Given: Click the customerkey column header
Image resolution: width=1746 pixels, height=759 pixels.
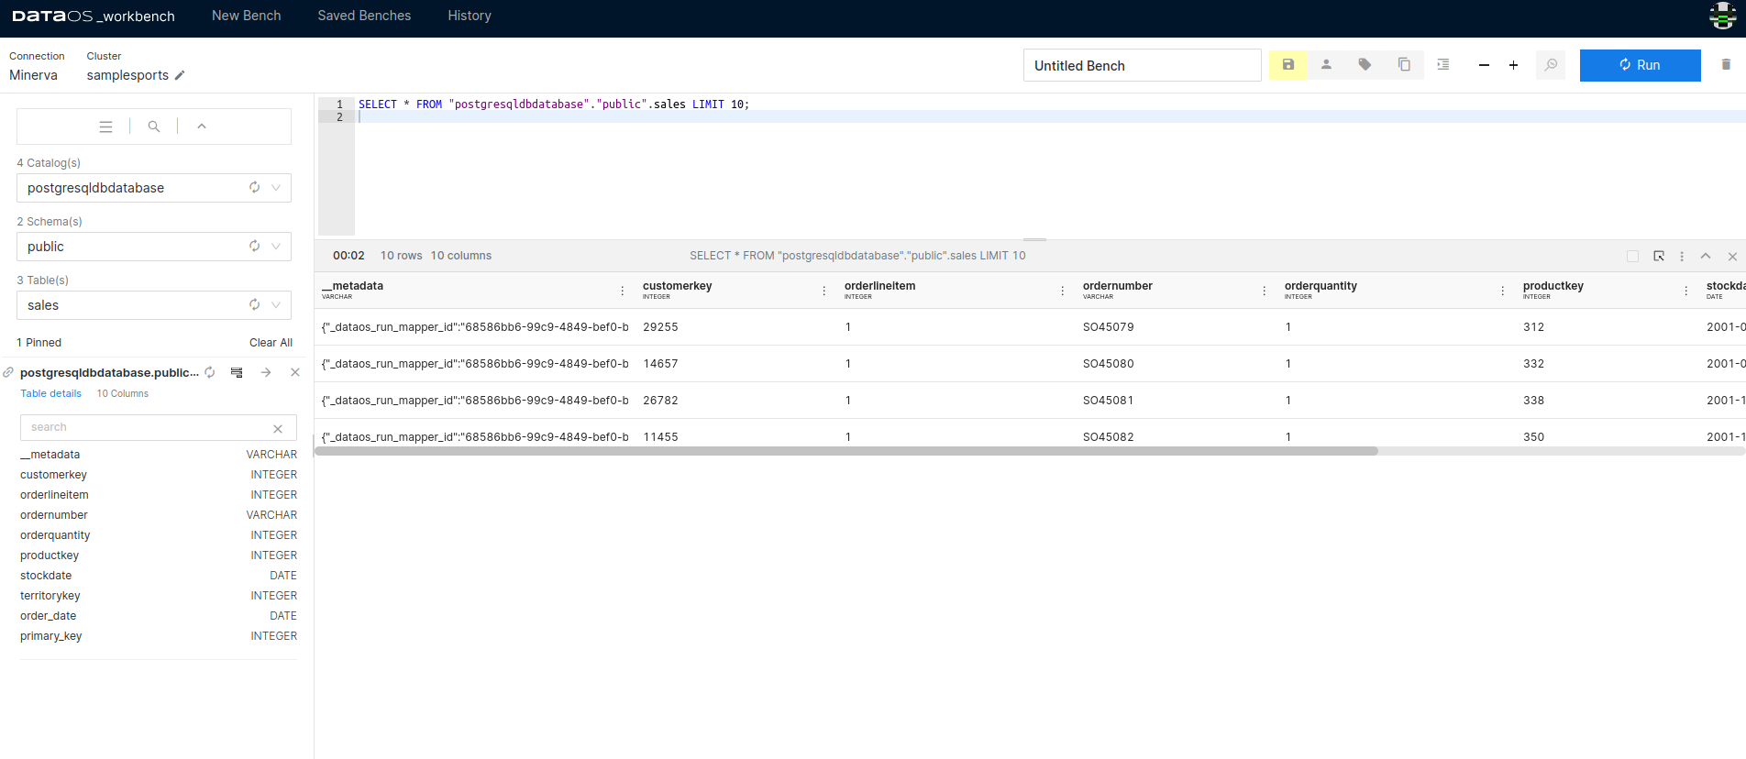Looking at the screenshot, I should click(x=677, y=286).
